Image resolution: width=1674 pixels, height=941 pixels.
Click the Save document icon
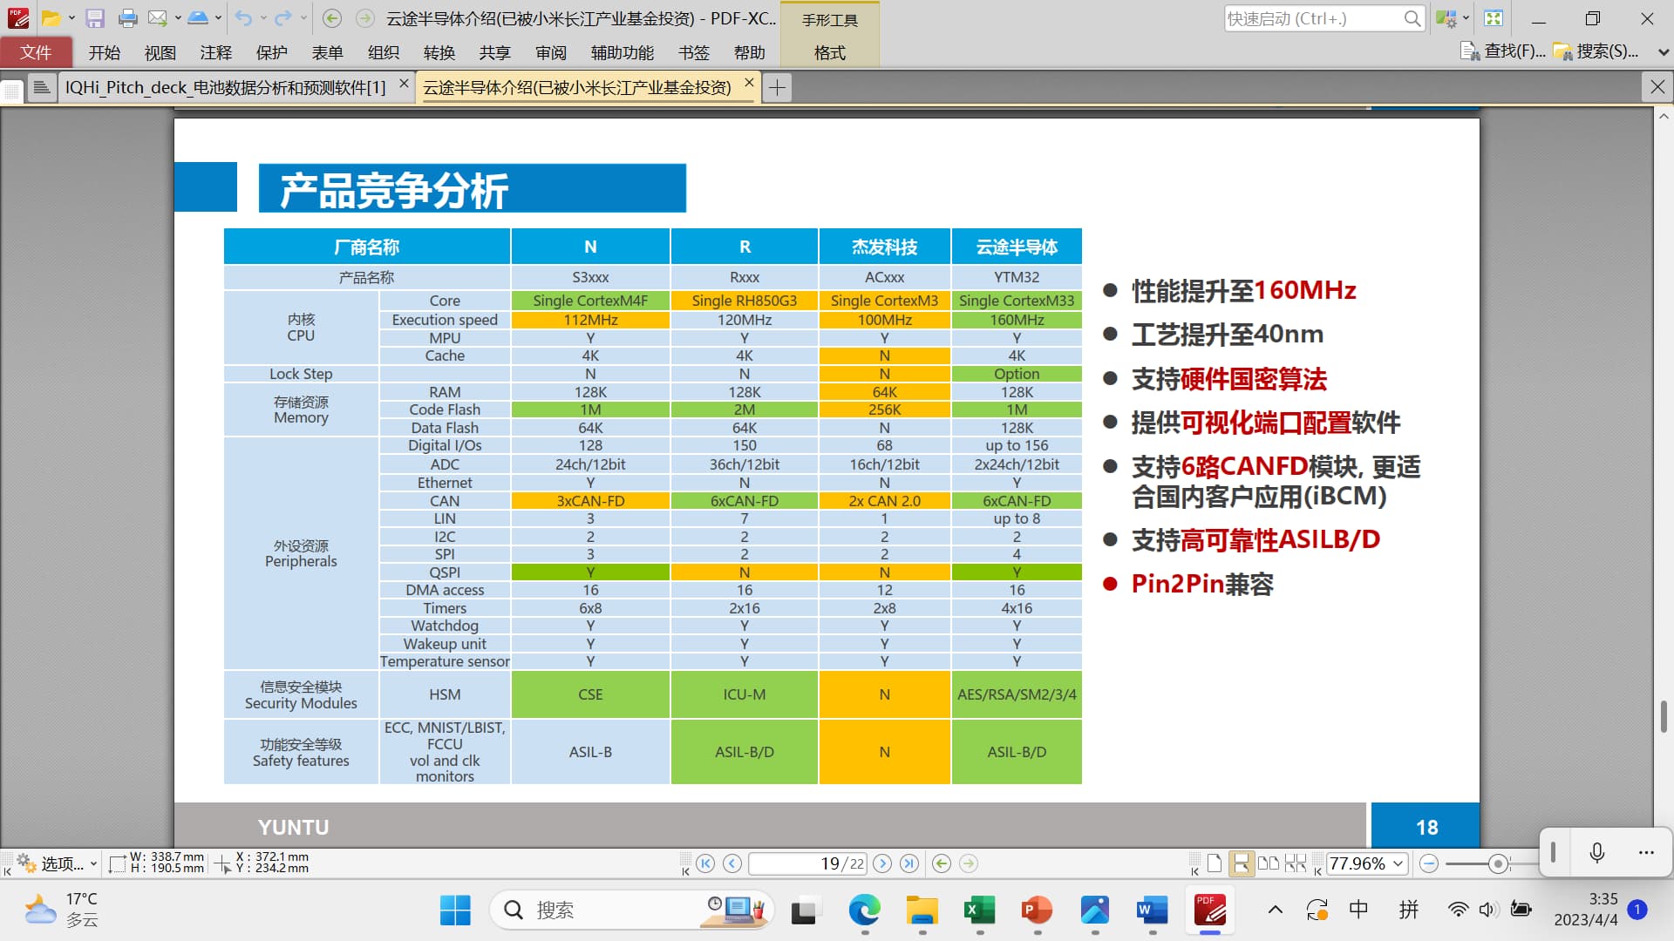point(95,18)
